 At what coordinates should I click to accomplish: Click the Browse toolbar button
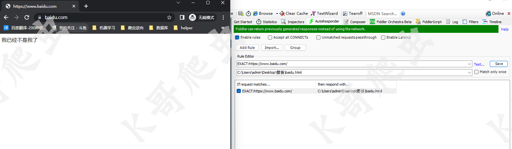263,14
